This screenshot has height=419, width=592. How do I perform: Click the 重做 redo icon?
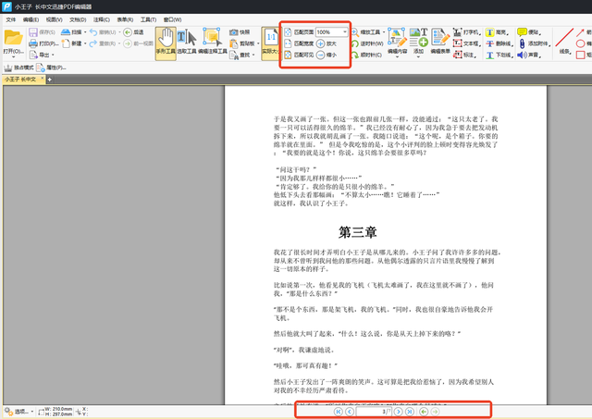(93, 43)
